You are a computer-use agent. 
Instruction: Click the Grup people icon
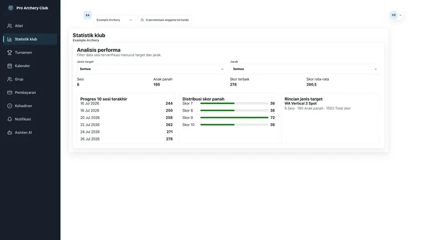pos(9,79)
